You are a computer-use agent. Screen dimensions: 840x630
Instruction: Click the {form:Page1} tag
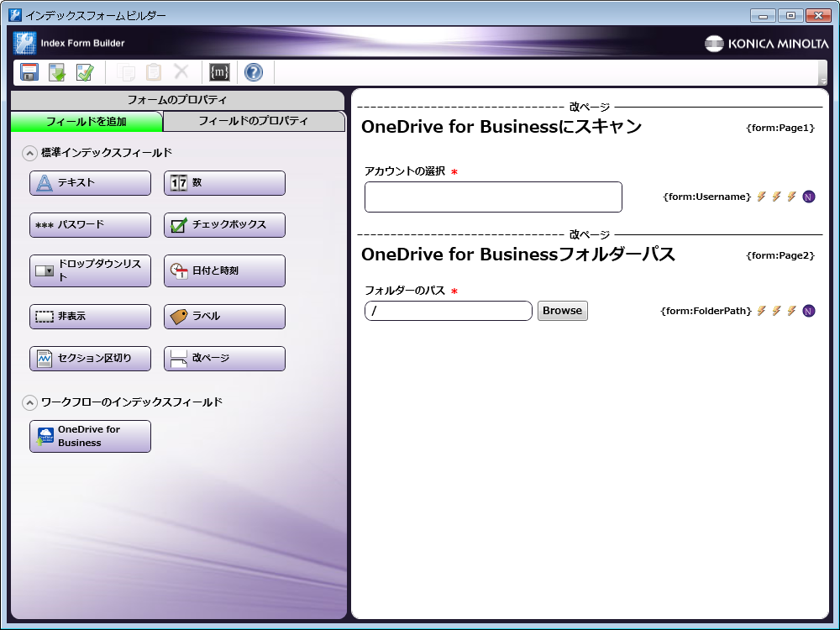(780, 128)
